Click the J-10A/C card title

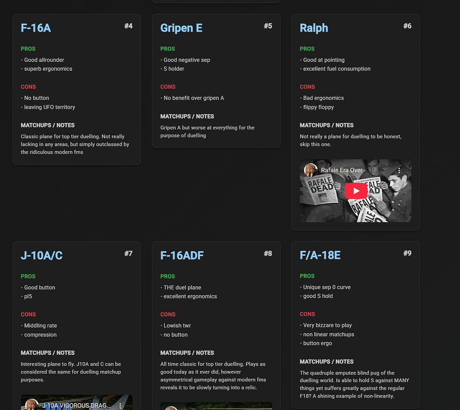coord(41,255)
